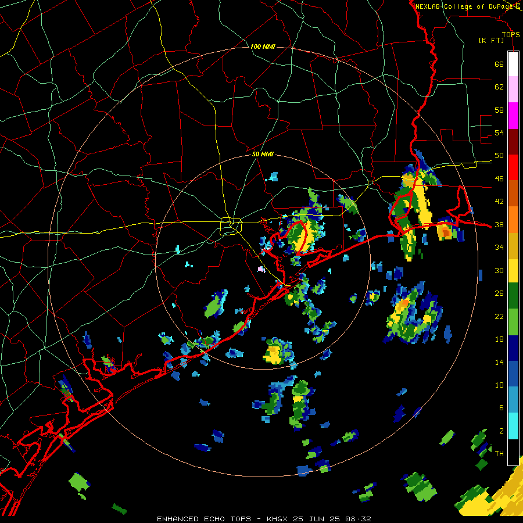Select the magenta swatch on the scale
The width and height of the screenshot is (523, 523).
click(513, 116)
